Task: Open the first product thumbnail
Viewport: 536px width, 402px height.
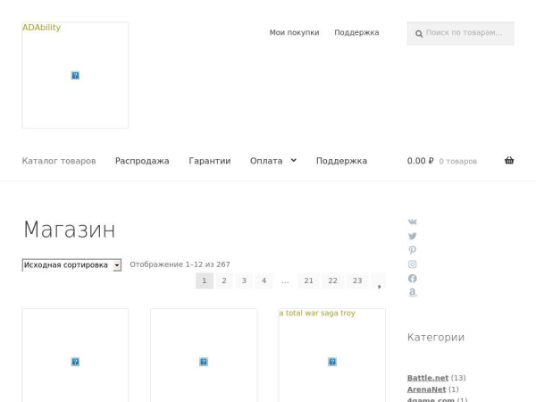Action: [75, 356]
